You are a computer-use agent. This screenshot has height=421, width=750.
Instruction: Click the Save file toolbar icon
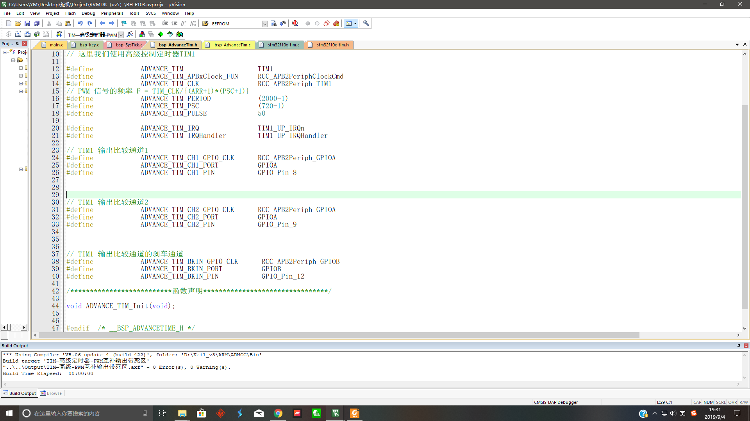(x=27, y=23)
